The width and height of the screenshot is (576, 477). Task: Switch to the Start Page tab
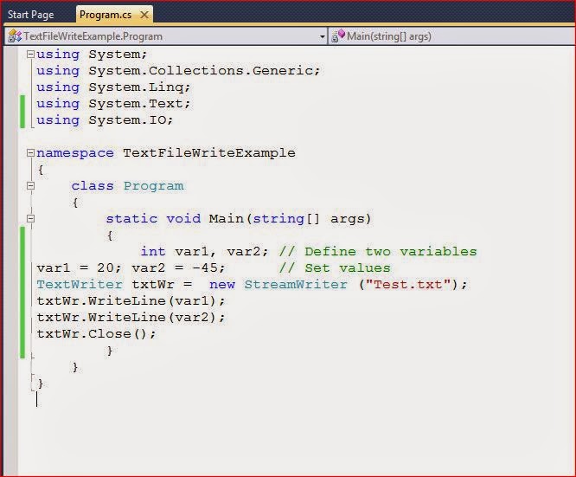point(31,15)
